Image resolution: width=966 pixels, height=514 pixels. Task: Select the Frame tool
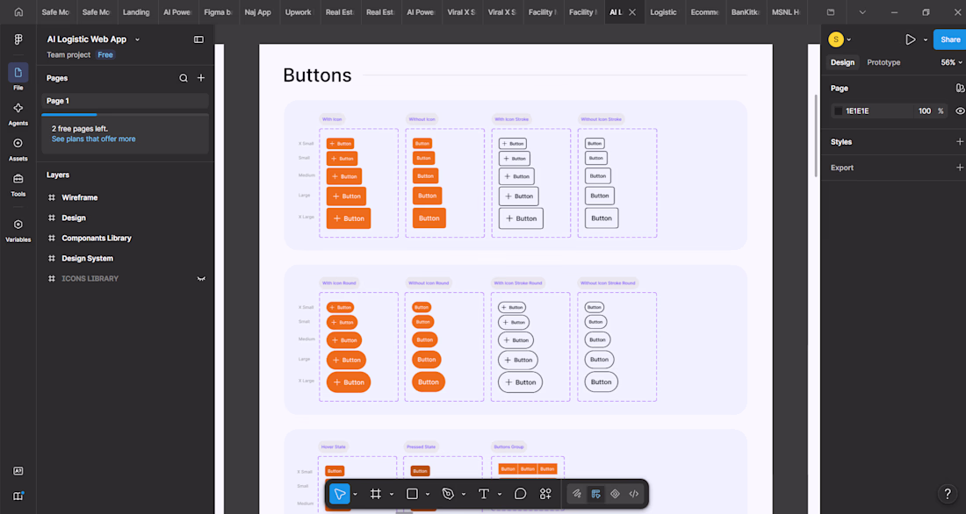point(375,494)
